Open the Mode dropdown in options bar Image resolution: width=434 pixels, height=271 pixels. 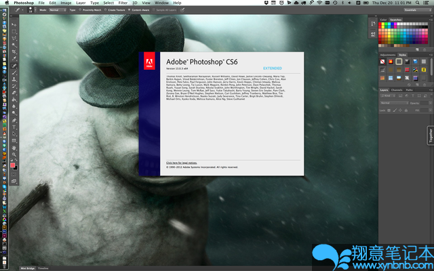coord(58,9)
